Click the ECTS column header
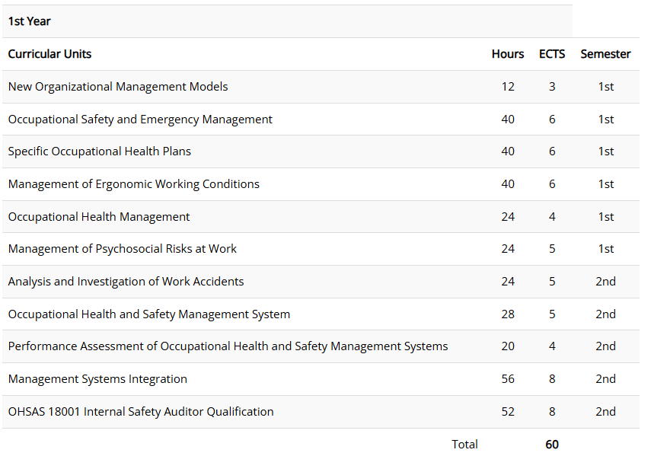 (x=551, y=54)
